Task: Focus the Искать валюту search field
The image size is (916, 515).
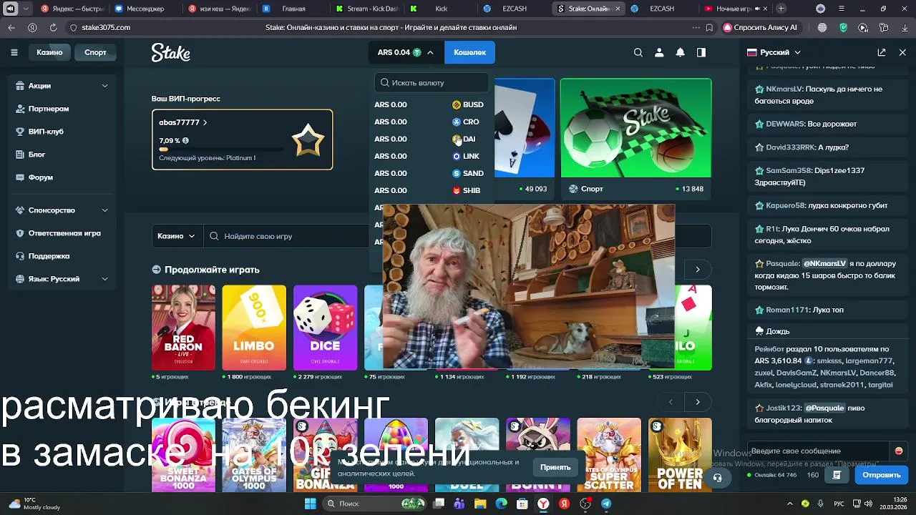Action: coord(432,82)
